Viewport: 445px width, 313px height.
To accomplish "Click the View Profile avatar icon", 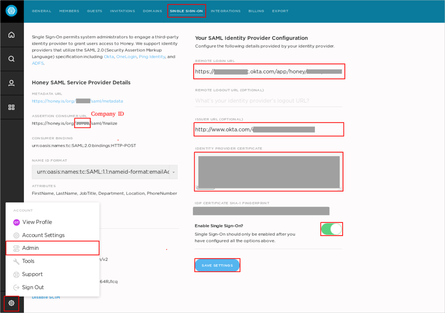I will click(16, 222).
